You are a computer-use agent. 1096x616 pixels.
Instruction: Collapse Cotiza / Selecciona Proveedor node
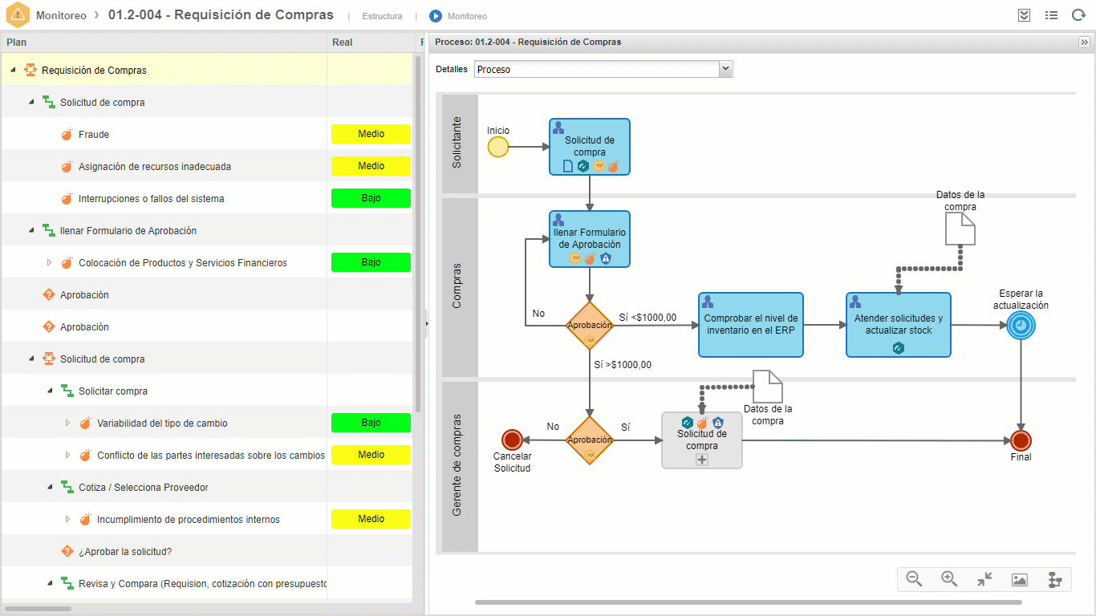(50, 488)
